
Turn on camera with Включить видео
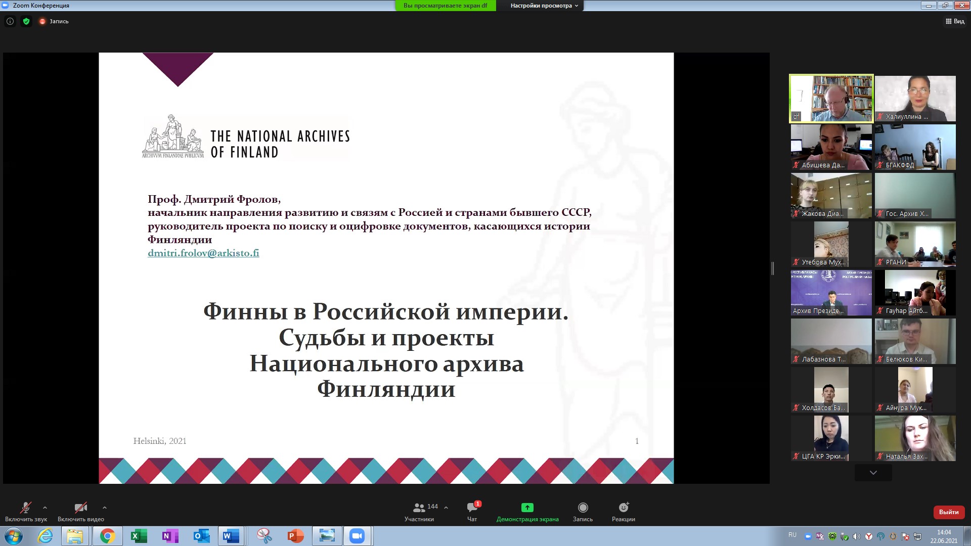pyautogui.click(x=81, y=512)
